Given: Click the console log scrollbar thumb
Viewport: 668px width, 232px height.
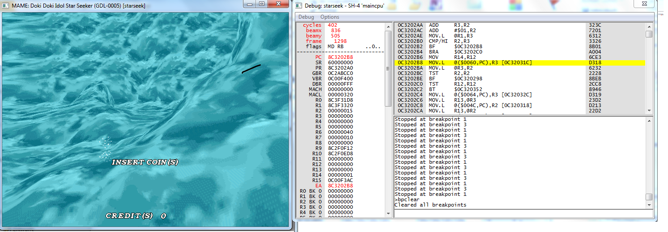Looking at the screenshot, I should pos(649,197).
